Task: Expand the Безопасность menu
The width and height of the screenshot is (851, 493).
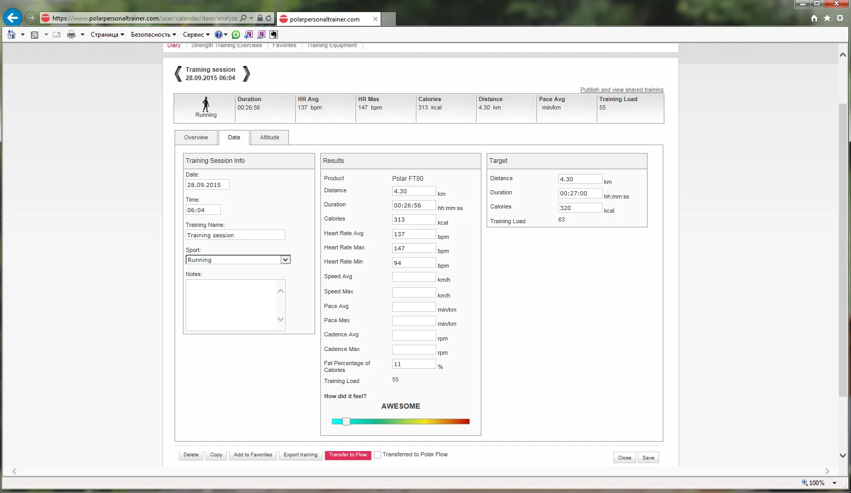Action: point(153,35)
